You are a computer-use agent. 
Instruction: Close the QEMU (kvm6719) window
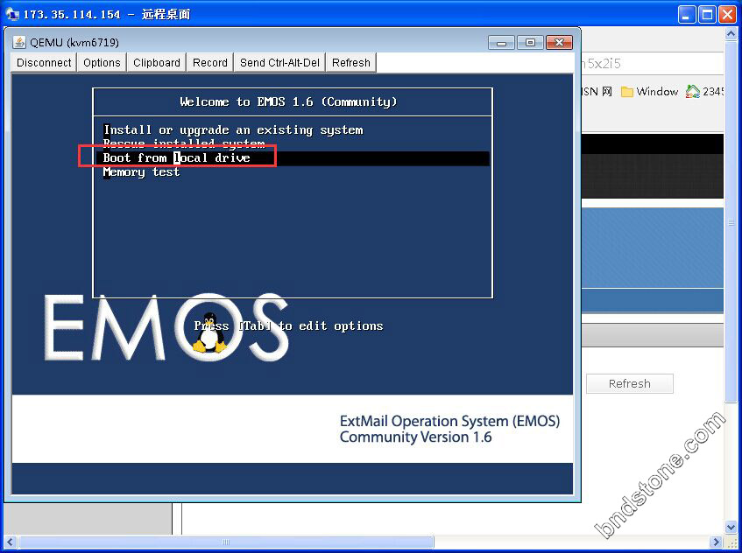559,43
